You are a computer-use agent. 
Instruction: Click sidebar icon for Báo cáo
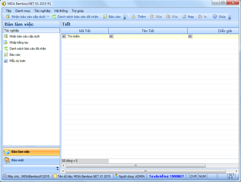pos(6,54)
